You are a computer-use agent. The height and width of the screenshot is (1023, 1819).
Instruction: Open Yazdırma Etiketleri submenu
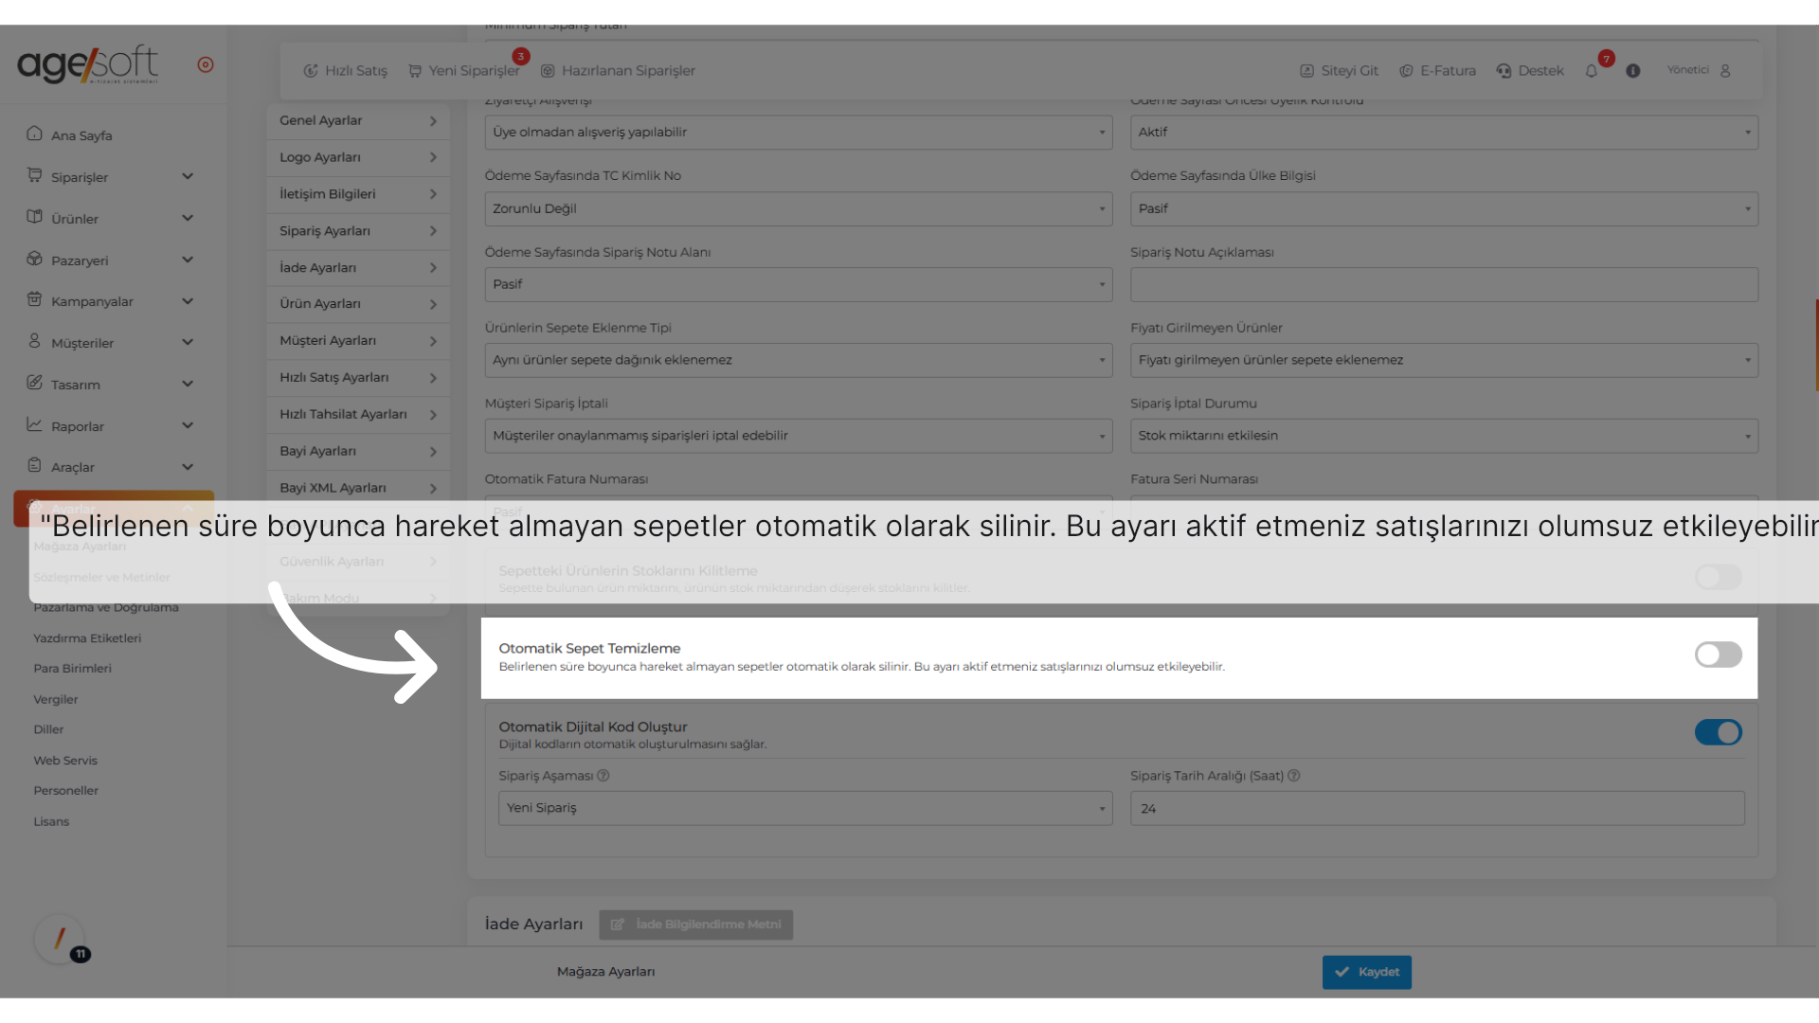[x=87, y=637]
